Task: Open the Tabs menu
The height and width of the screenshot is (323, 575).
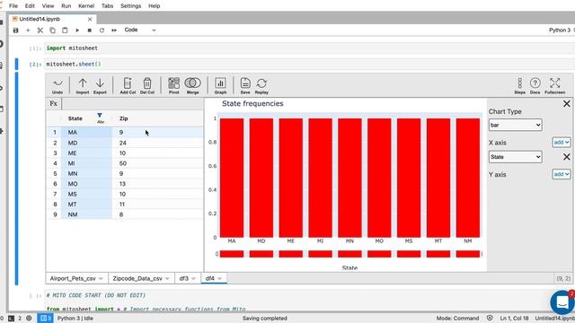Action: 107,6
